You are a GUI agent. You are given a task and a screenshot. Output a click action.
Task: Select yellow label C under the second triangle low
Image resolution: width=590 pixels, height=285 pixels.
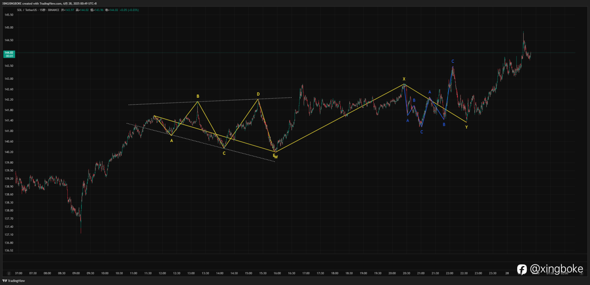[224, 153]
